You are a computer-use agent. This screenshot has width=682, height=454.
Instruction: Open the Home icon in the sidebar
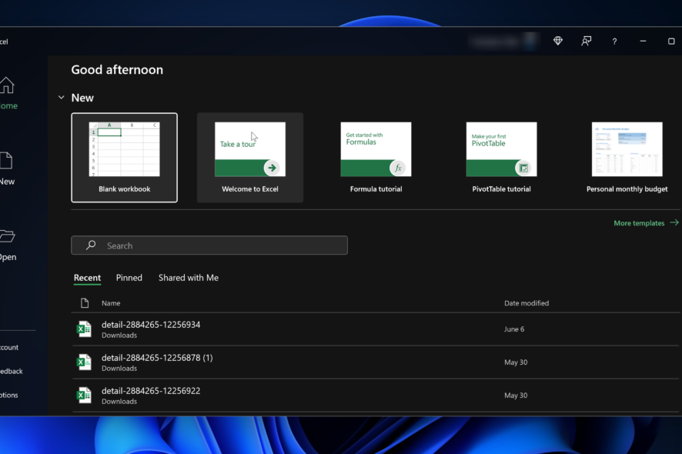tap(6, 85)
